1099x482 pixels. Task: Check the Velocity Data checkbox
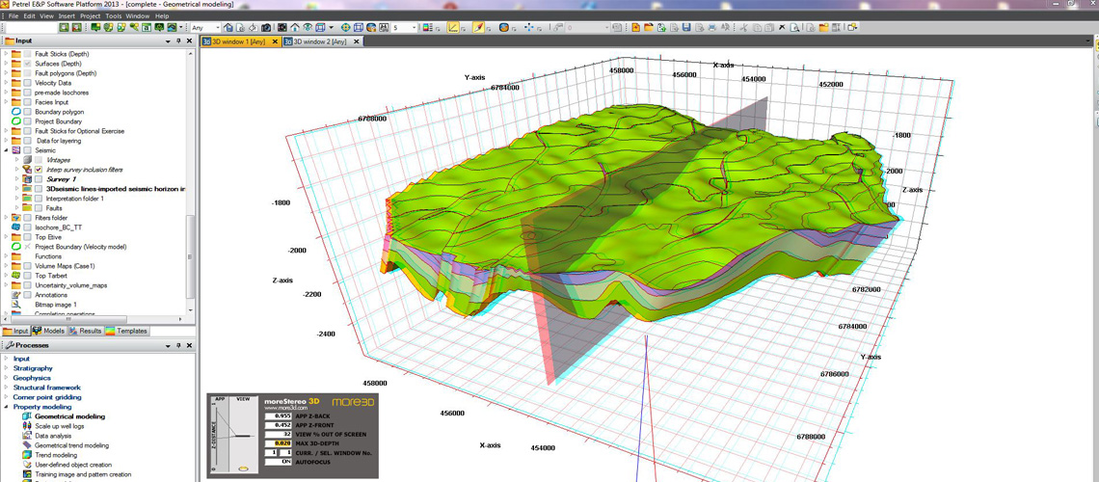point(27,83)
